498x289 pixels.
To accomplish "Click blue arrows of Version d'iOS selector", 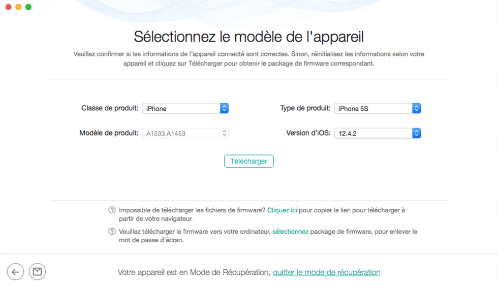I will (x=416, y=133).
